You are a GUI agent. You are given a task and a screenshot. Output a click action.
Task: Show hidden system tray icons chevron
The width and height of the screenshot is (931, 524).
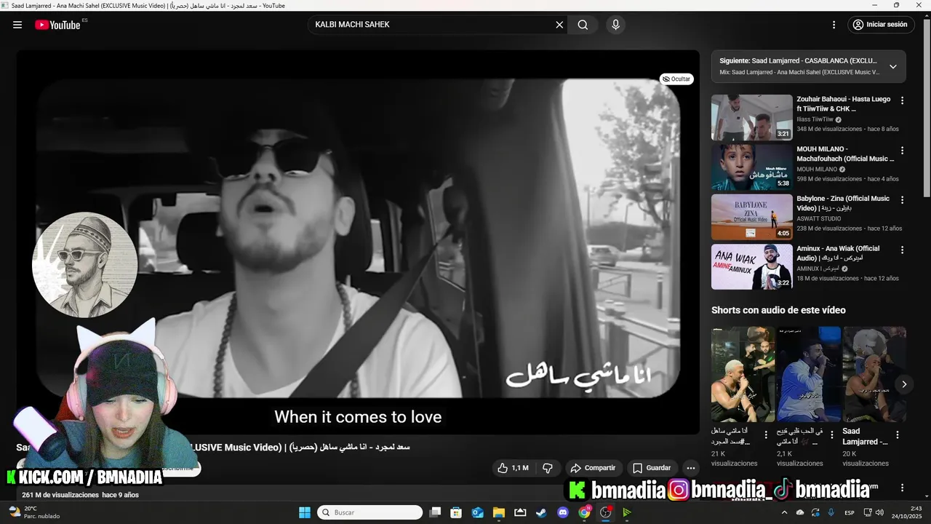point(784,512)
